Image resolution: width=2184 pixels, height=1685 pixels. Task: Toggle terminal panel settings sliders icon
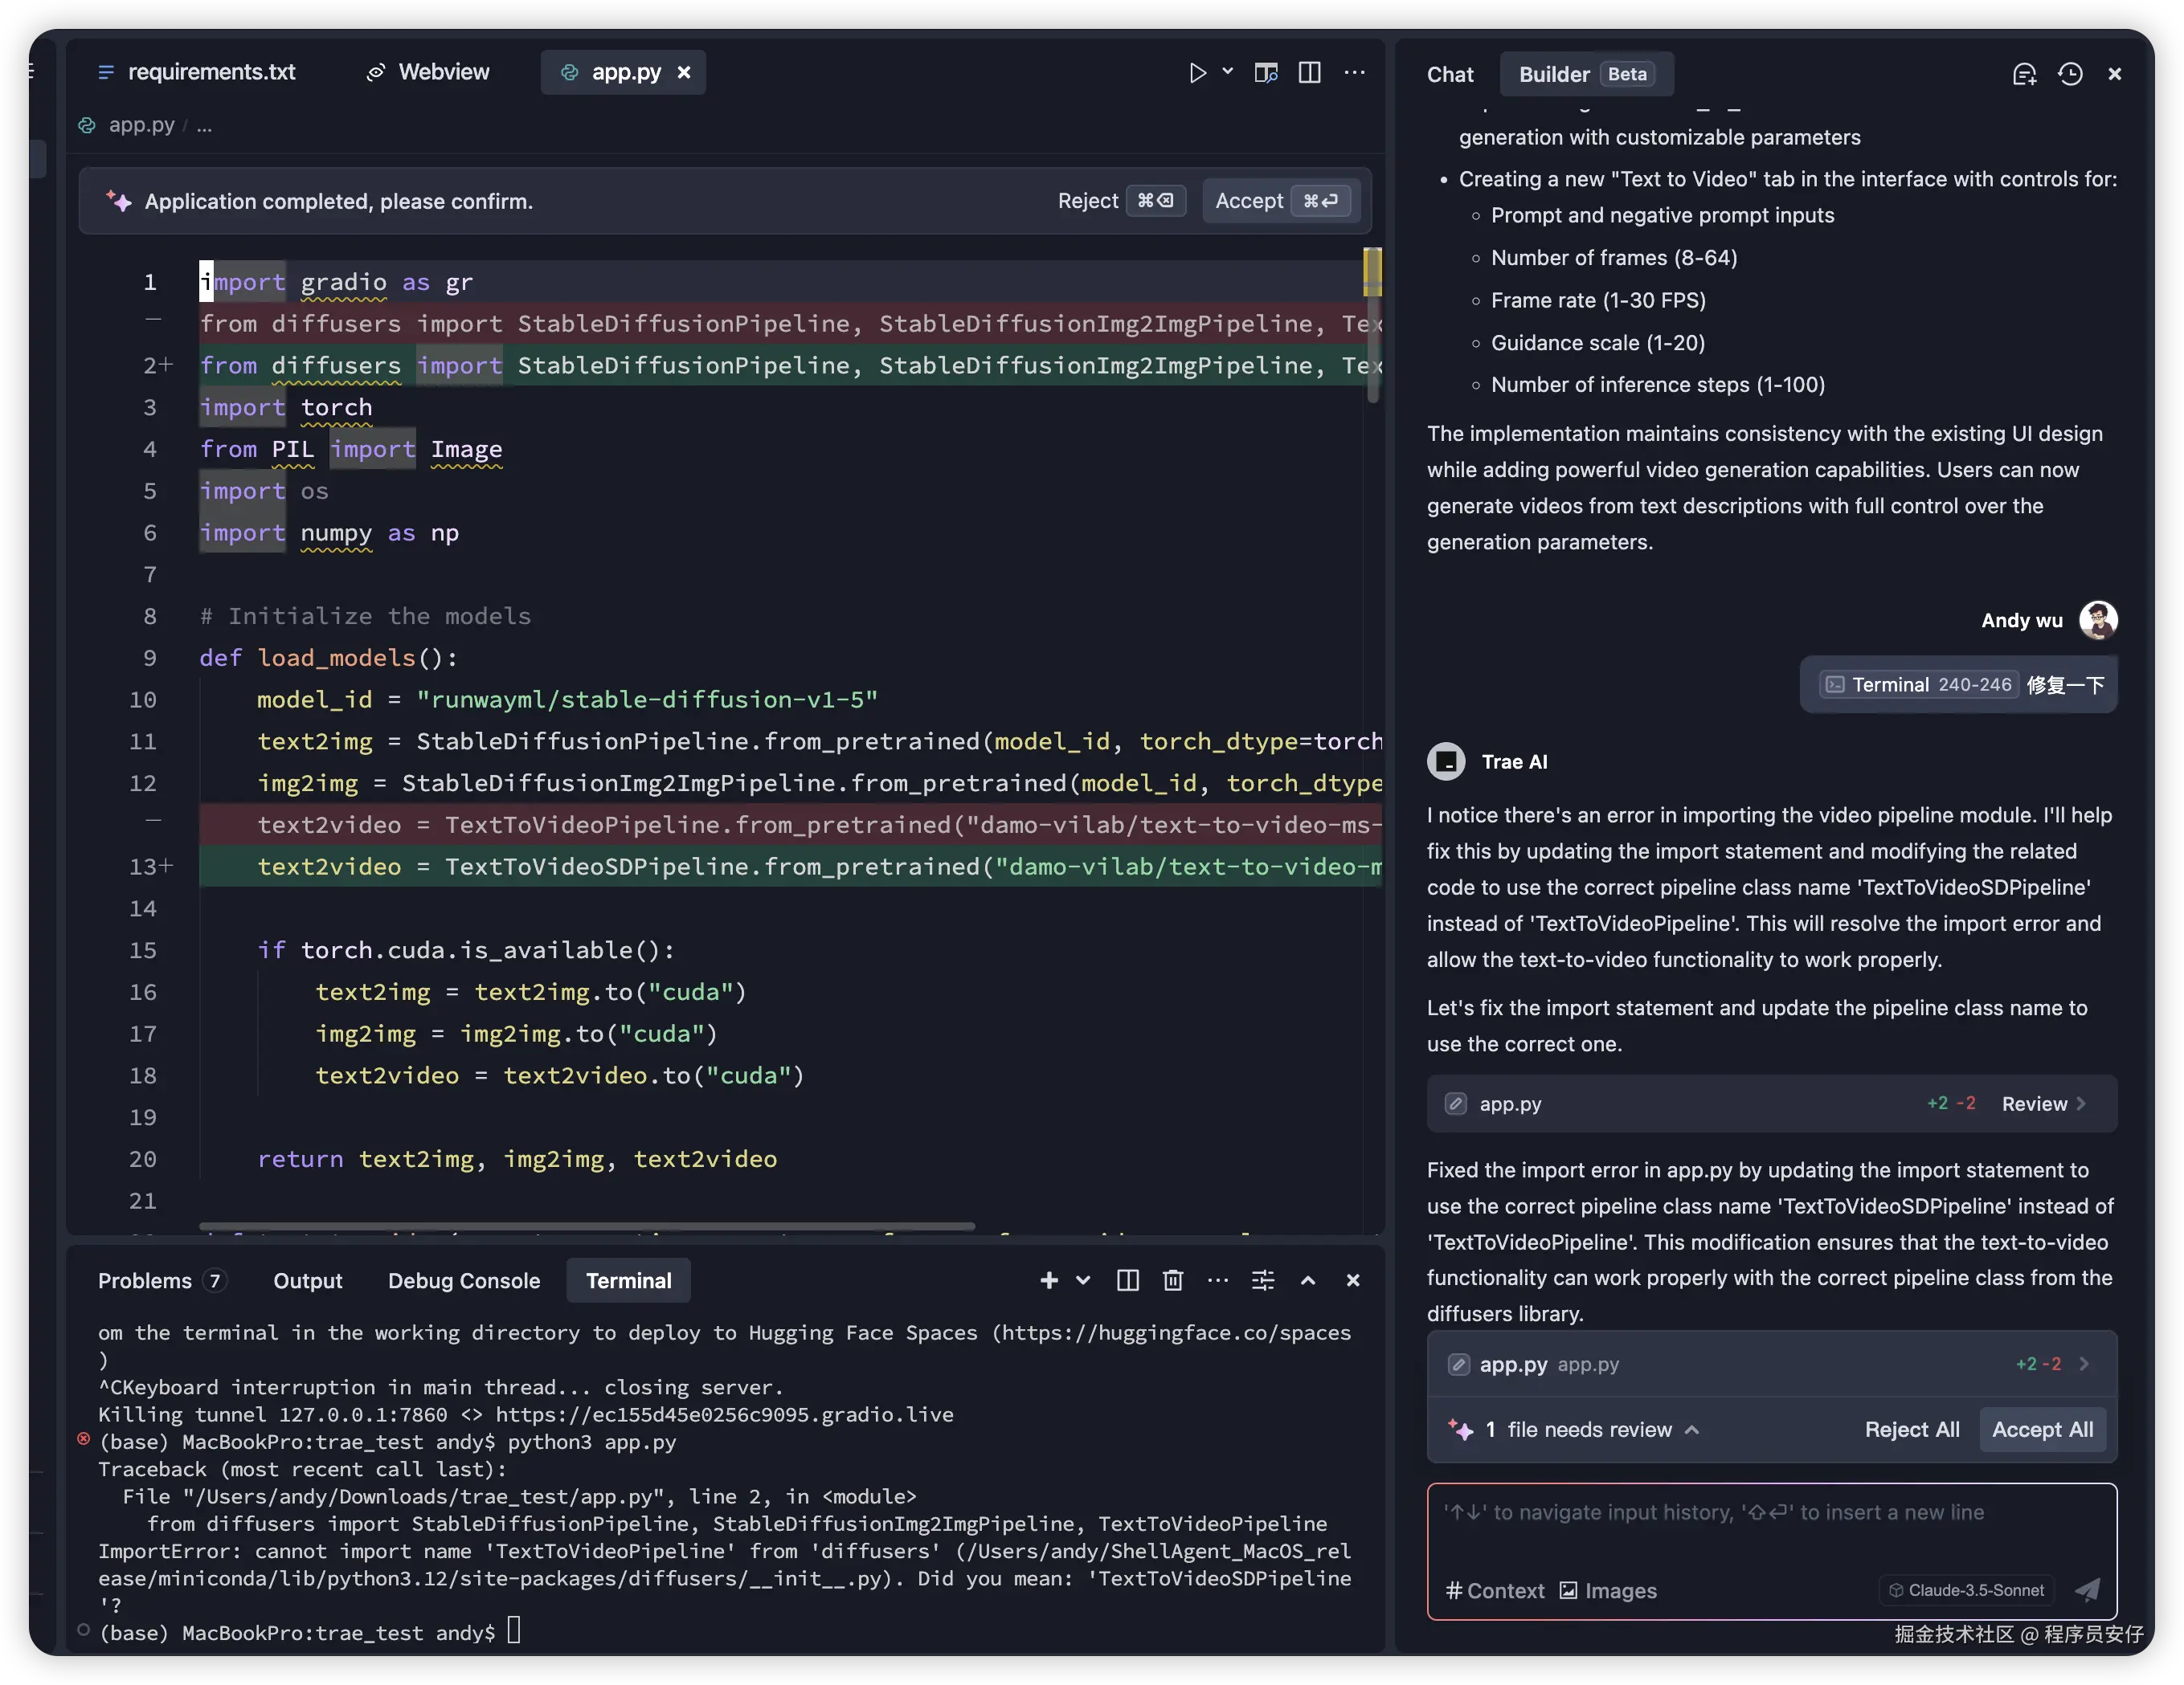[x=1263, y=1280]
